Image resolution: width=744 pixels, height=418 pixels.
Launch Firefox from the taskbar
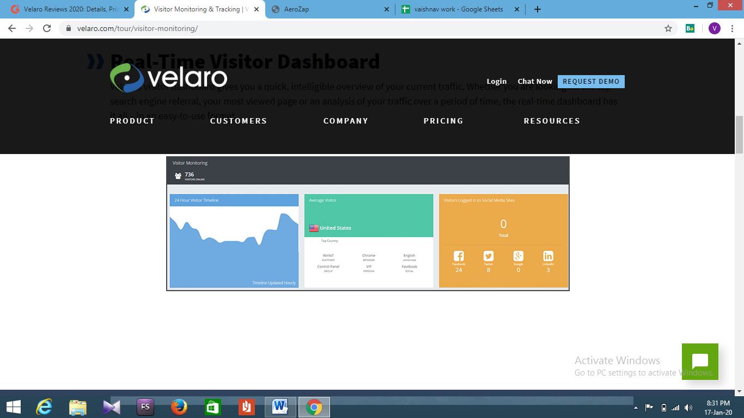[179, 407]
